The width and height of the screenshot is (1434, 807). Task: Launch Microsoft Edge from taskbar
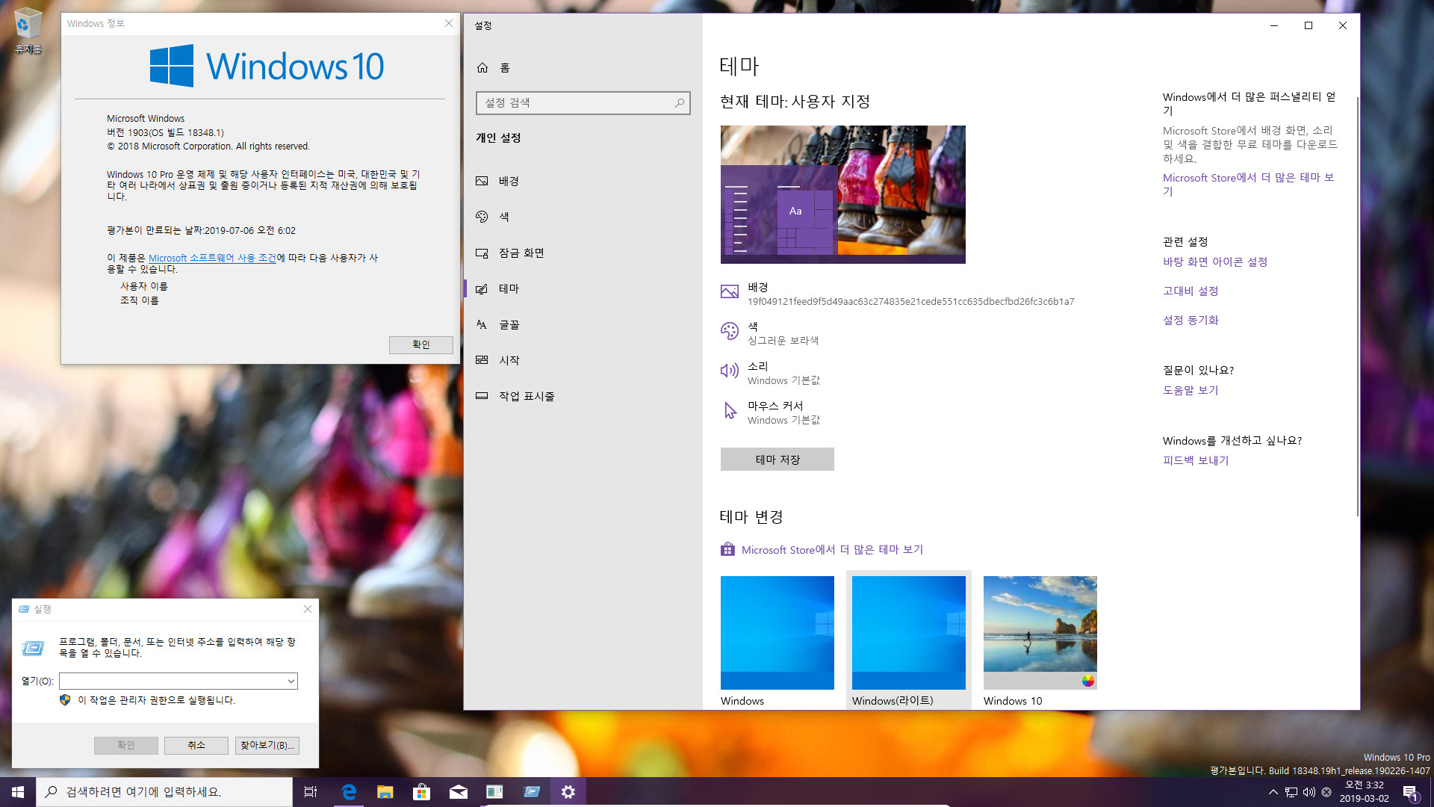348,792
